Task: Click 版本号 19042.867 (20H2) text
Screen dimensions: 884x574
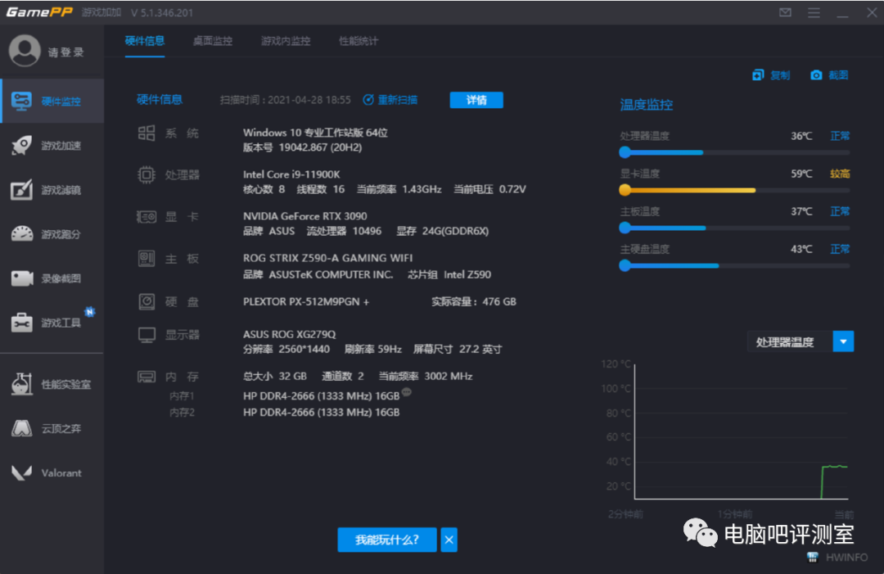Action: [302, 147]
